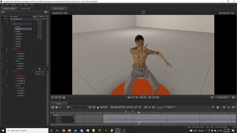Collapse the RigLegs group arrow
237x133 pixels.
pos(7,48)
